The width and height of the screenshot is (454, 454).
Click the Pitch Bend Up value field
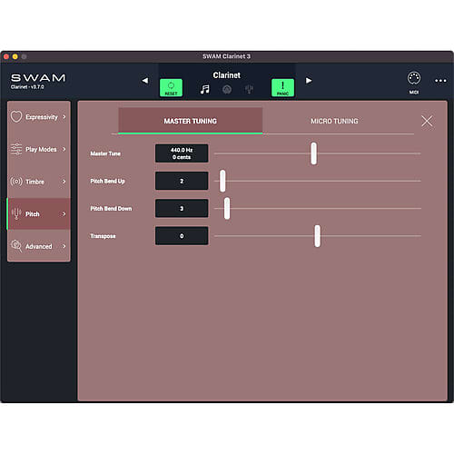pyautogui.click(x=182, y=181)
